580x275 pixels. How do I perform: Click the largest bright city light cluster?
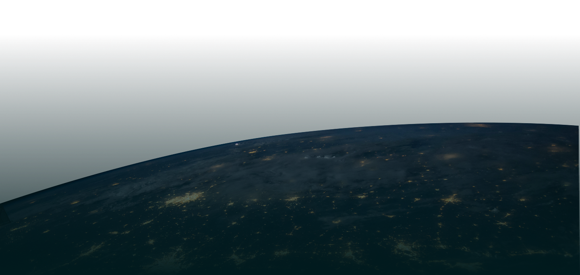(185, 199)
